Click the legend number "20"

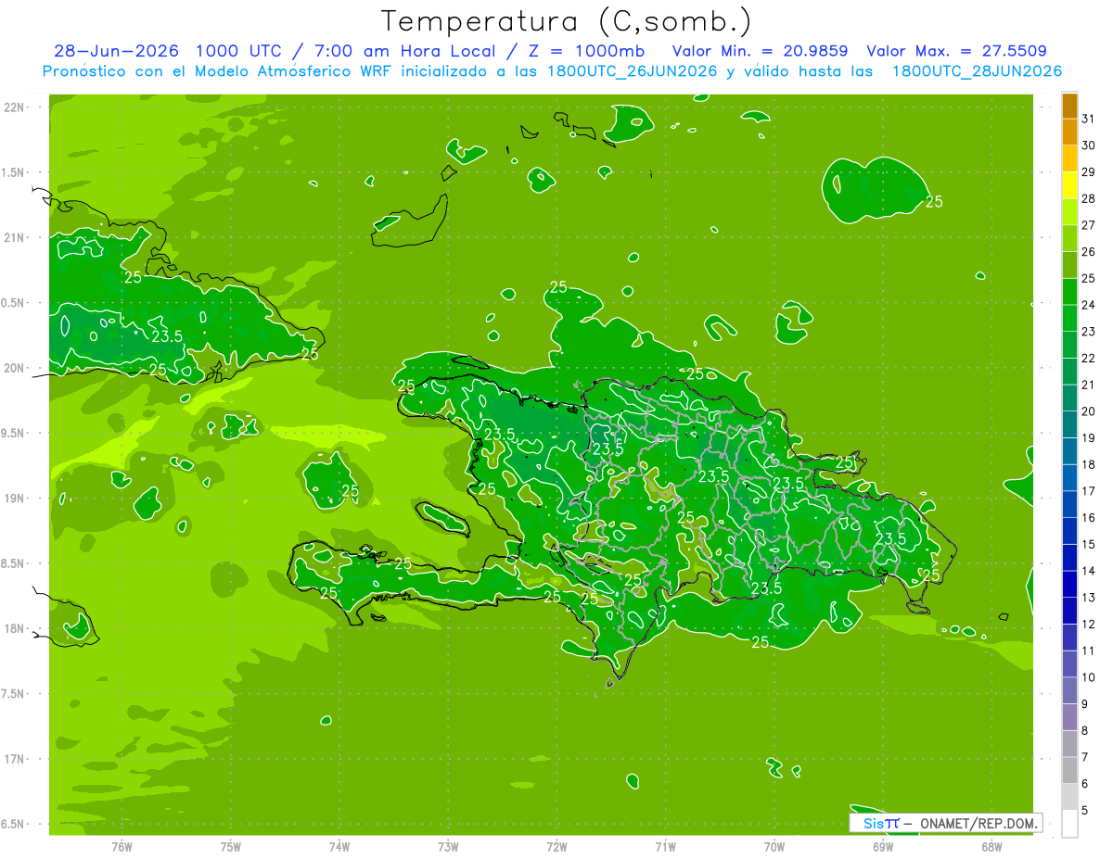coord(1088,411)
